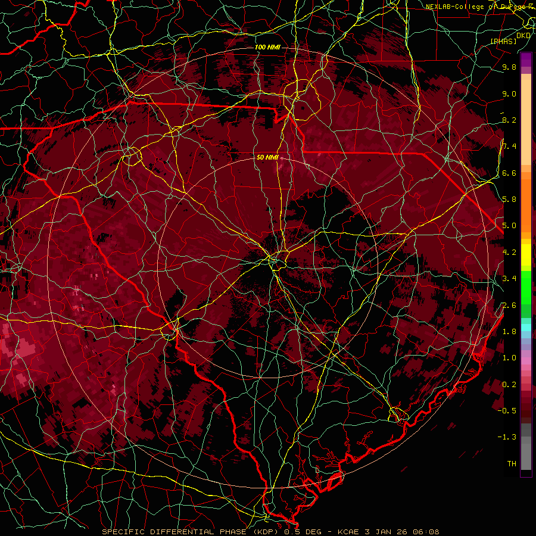This screenshot has width=536, height=536.
Task: Click the bright green segment of the color bar
Action: tap(526, 287)
